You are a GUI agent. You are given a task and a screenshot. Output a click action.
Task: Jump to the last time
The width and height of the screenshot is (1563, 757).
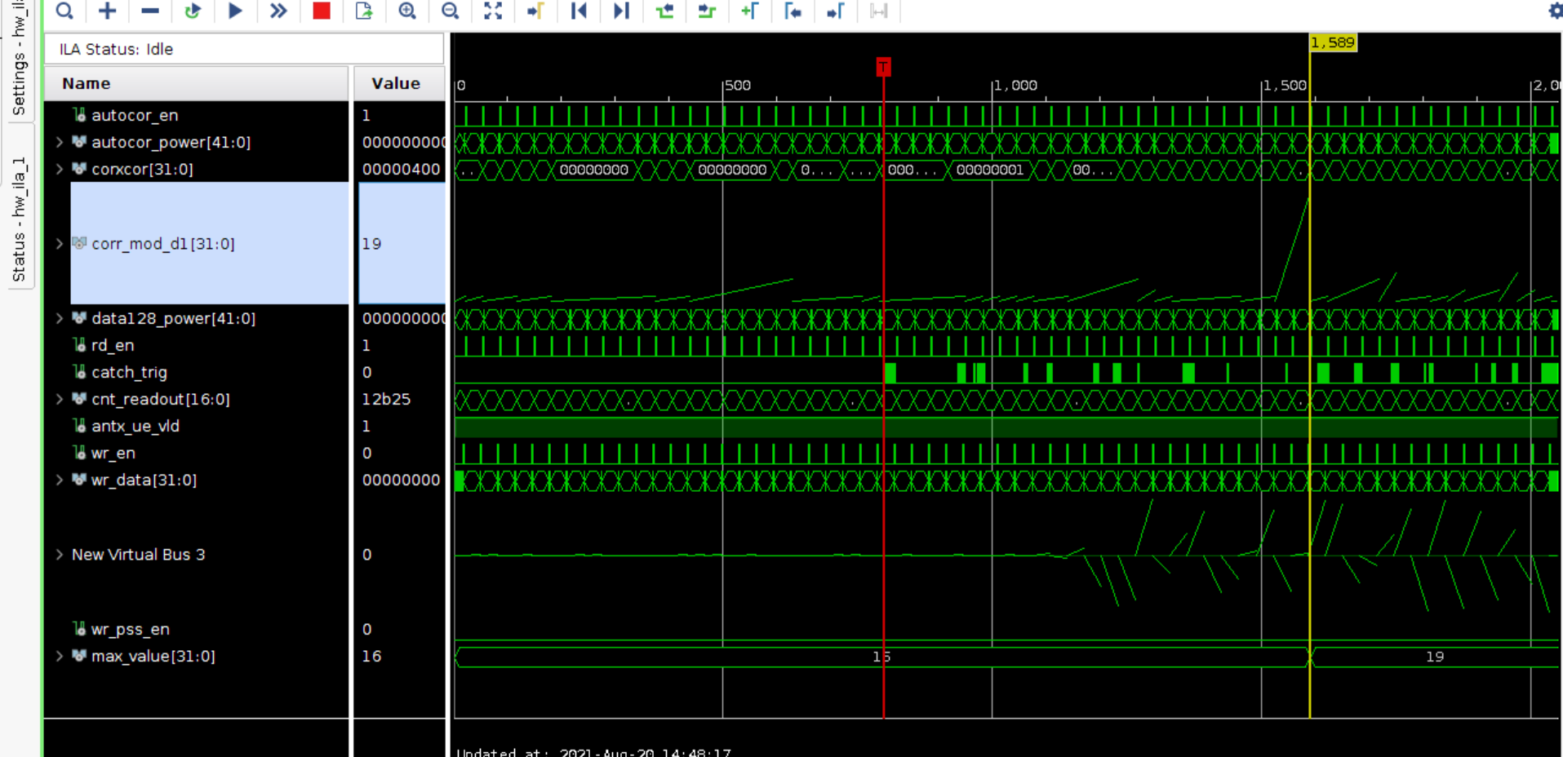(x=621, y=11)
